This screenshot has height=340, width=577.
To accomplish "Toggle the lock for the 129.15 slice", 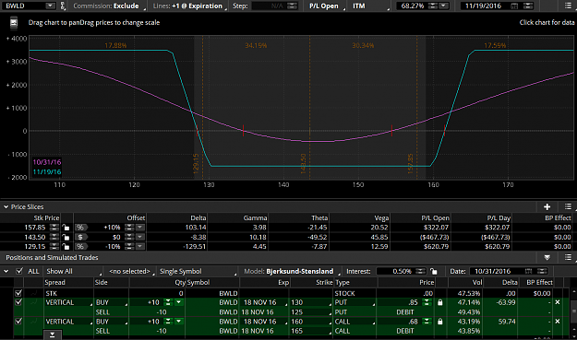I will [x=66, y=246].
